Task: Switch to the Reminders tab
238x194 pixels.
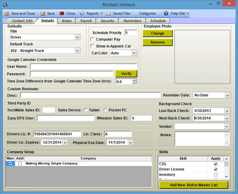Action: [132, 21]
